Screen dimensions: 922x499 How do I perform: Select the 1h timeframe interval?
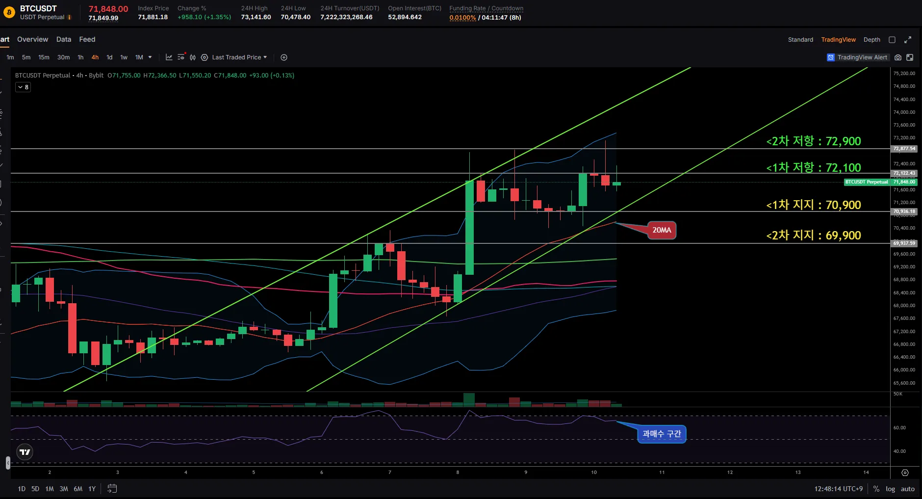coord(80,57)
